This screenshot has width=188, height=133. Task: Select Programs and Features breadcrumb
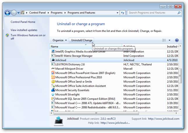click(81, 13)
